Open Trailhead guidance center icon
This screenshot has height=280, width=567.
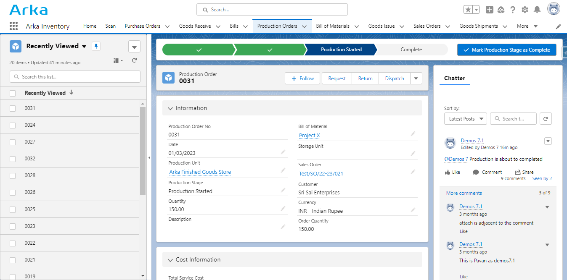501,9
